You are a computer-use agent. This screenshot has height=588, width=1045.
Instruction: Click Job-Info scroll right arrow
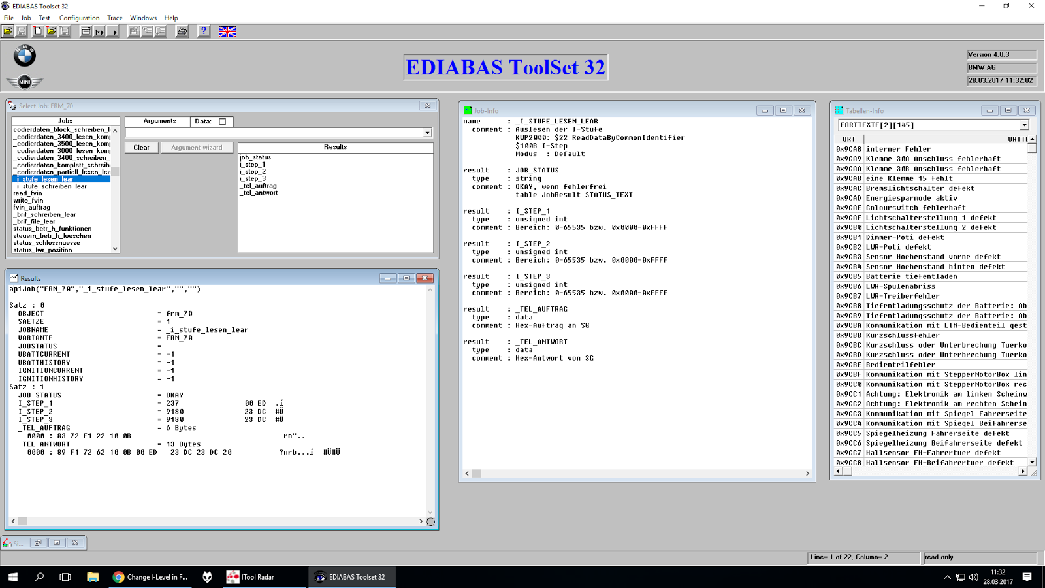(x=807, y=474)
